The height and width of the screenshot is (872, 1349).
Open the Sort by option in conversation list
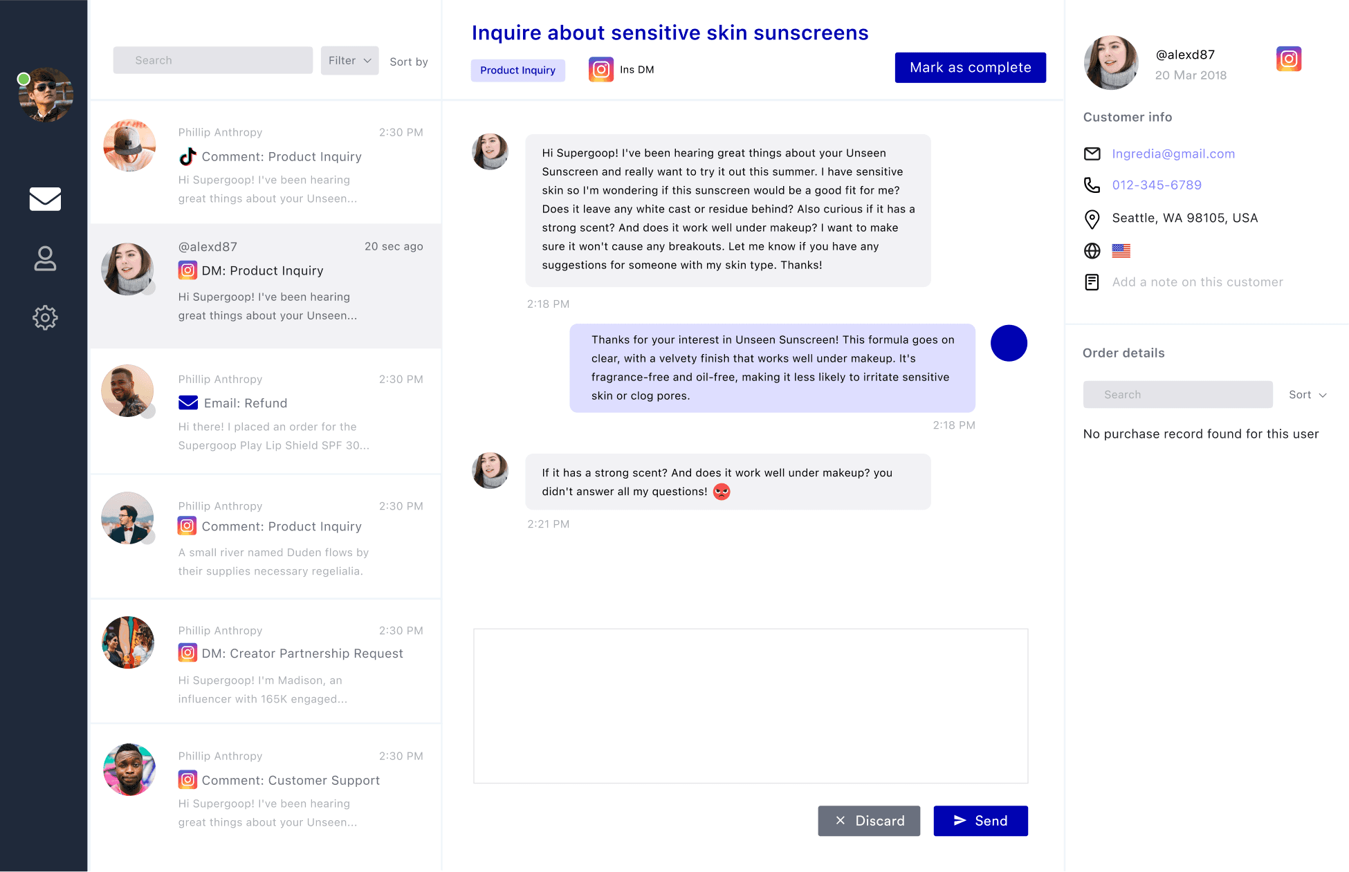(x=408, y=62)
